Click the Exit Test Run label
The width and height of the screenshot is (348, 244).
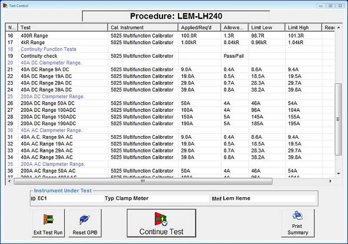click(x=48, y=232)
